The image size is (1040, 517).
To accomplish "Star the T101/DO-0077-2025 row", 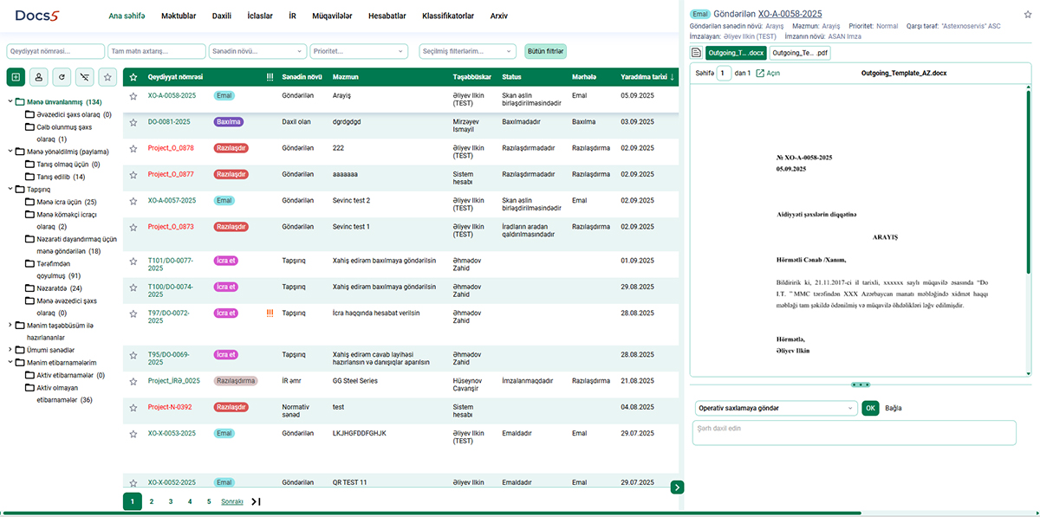I will coord(133,262).
